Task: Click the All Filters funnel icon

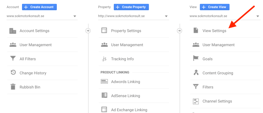Action: coord(13,59)
